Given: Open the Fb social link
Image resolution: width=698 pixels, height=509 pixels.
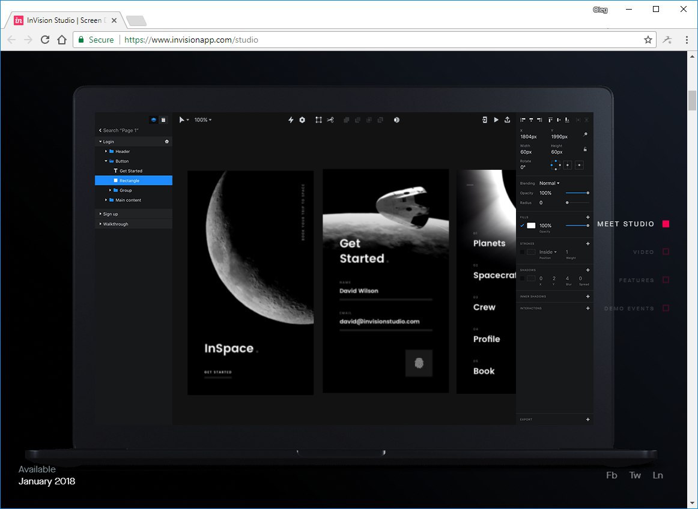Looking at the screenshot, I should [x=612, y=475].
